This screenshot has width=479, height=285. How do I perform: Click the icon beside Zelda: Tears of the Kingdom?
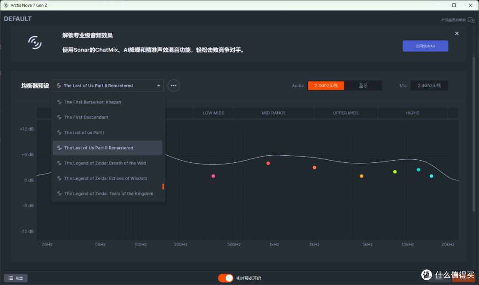pos(59,193)
